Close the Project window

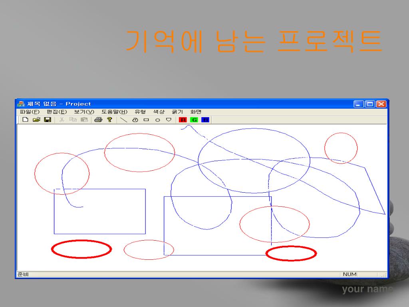click(381, 104)
